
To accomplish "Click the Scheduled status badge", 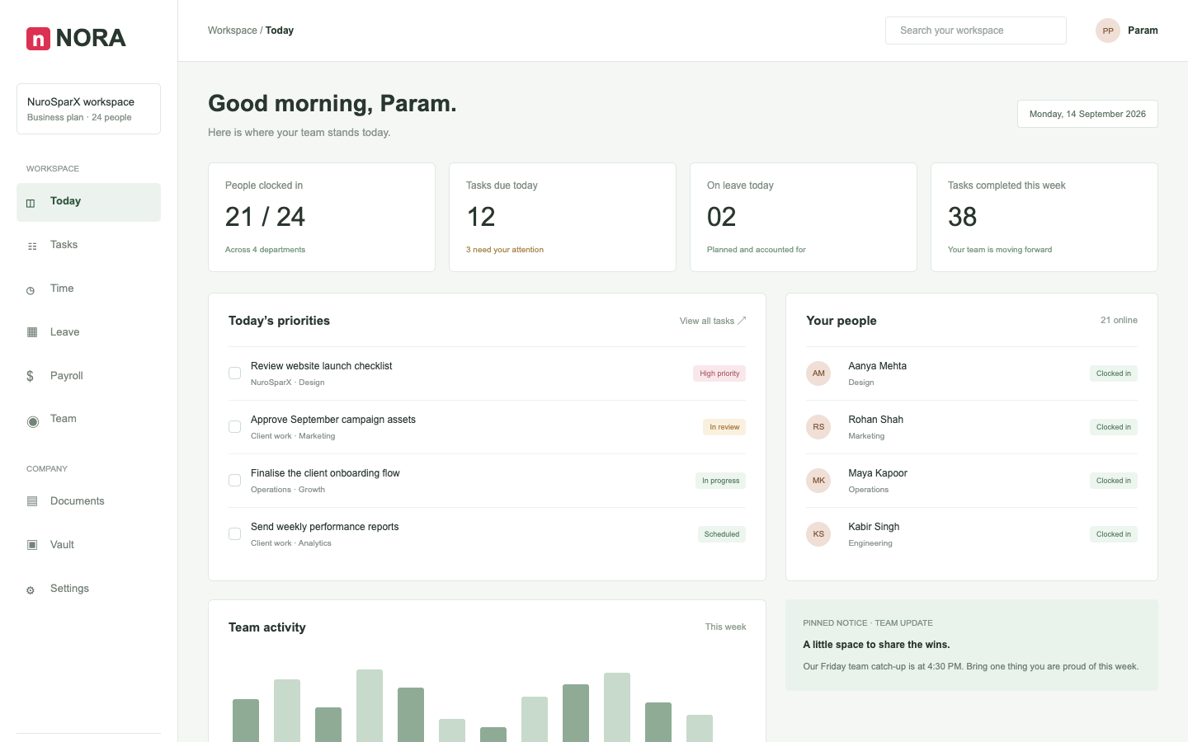I will tap(722, 534).
